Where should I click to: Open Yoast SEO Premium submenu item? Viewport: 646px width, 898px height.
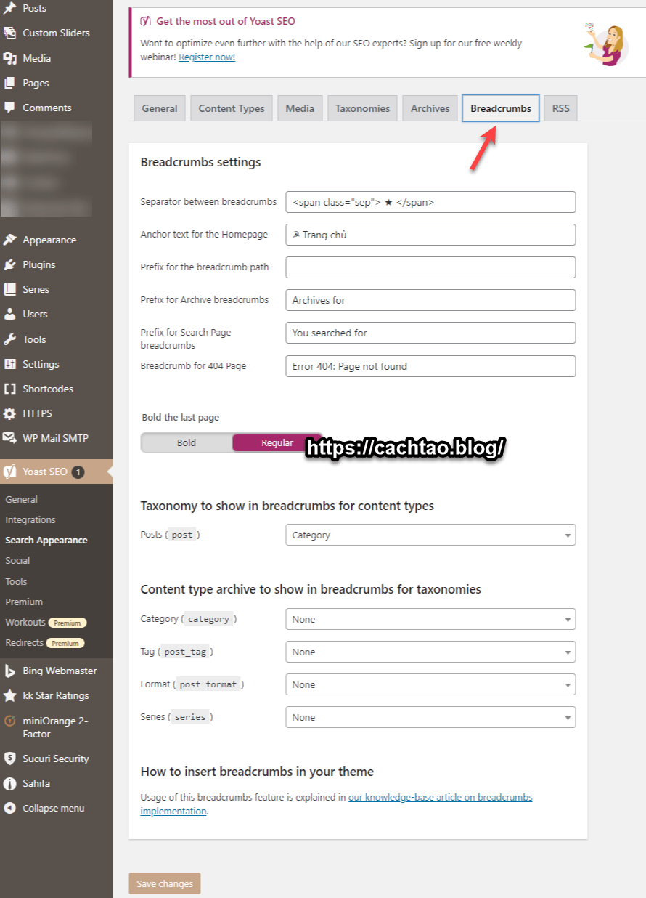[24, 602]
